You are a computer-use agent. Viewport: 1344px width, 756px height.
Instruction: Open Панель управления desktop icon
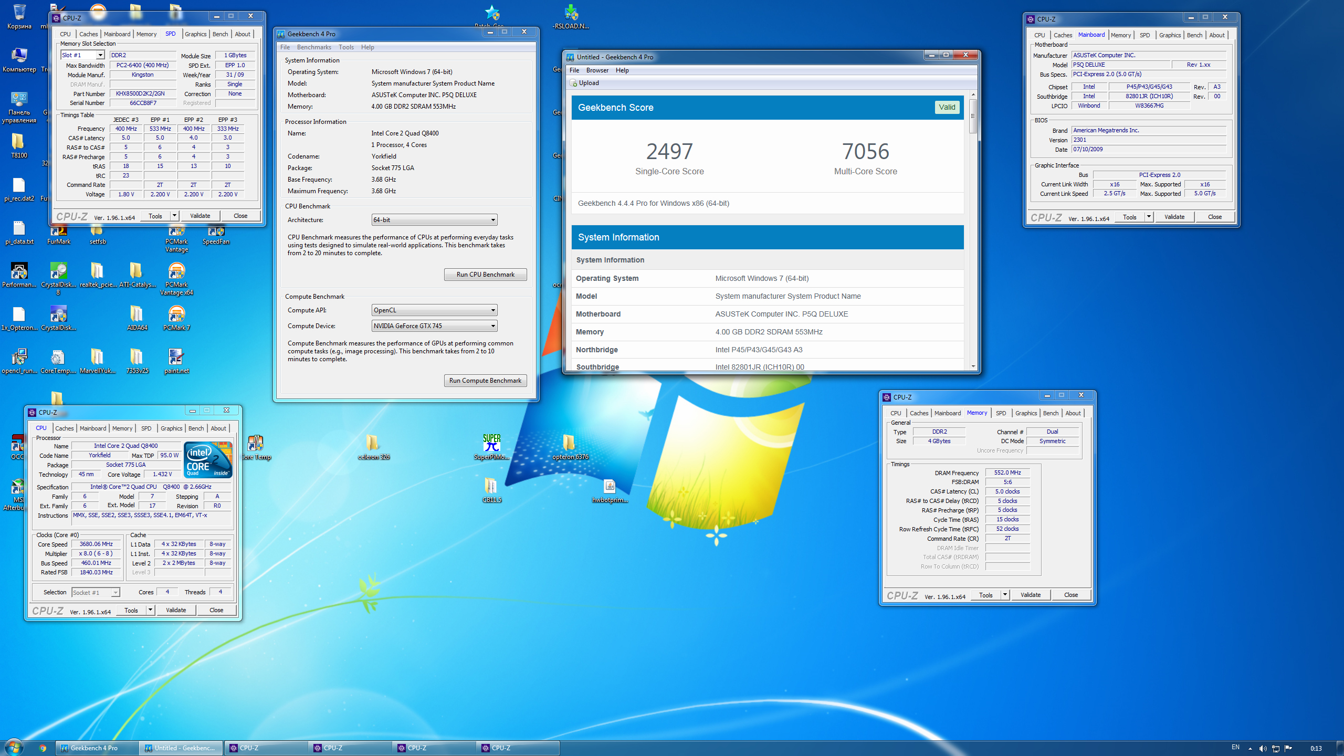[x=19, y=107]
